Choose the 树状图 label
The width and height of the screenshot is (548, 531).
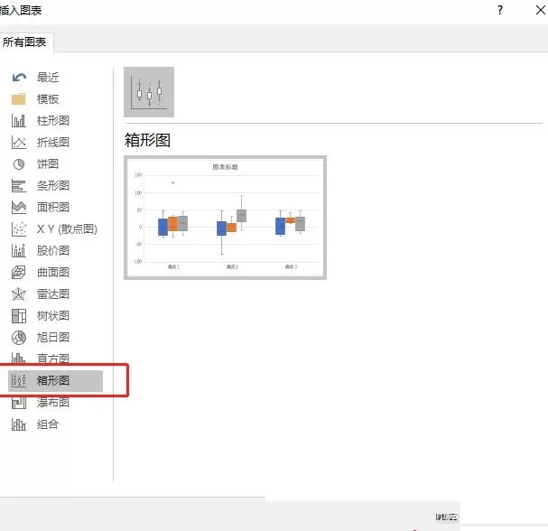pyautogui.click(x=53, y=316)
